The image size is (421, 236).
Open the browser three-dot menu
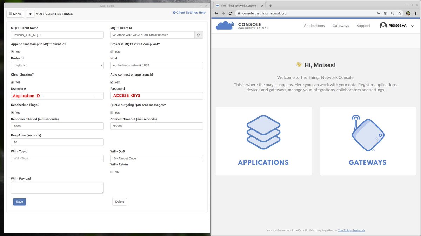(415, 13)
